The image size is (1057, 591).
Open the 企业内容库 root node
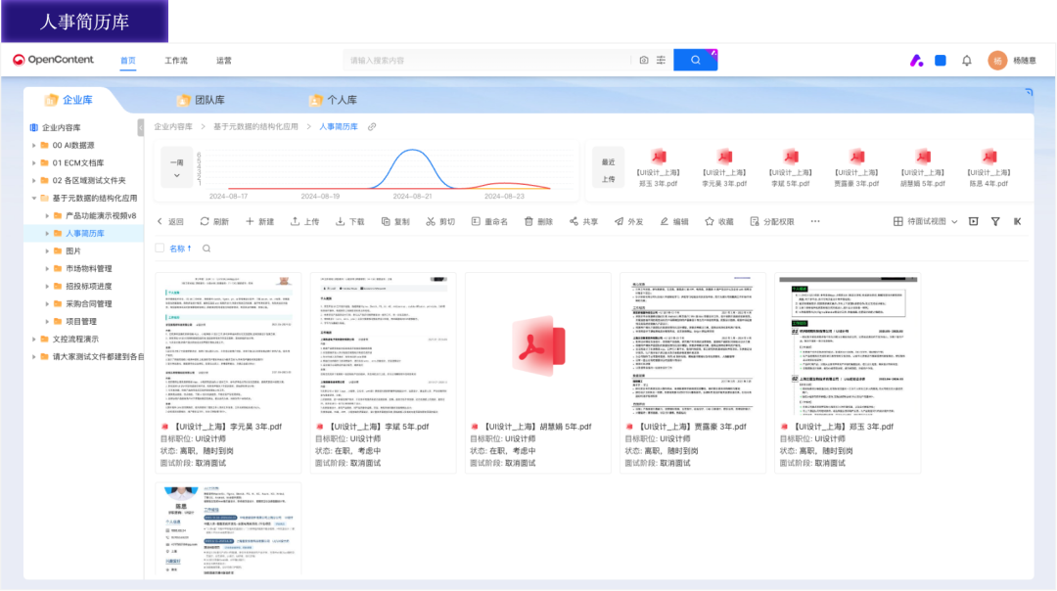pos(61,127)
